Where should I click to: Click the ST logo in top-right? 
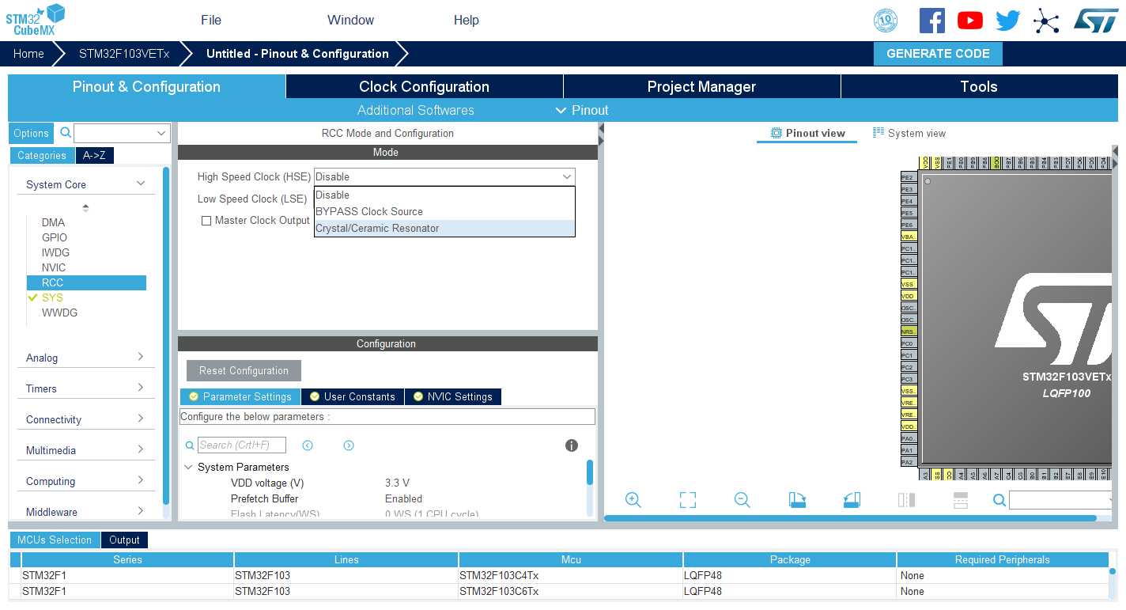[1096, 21]
